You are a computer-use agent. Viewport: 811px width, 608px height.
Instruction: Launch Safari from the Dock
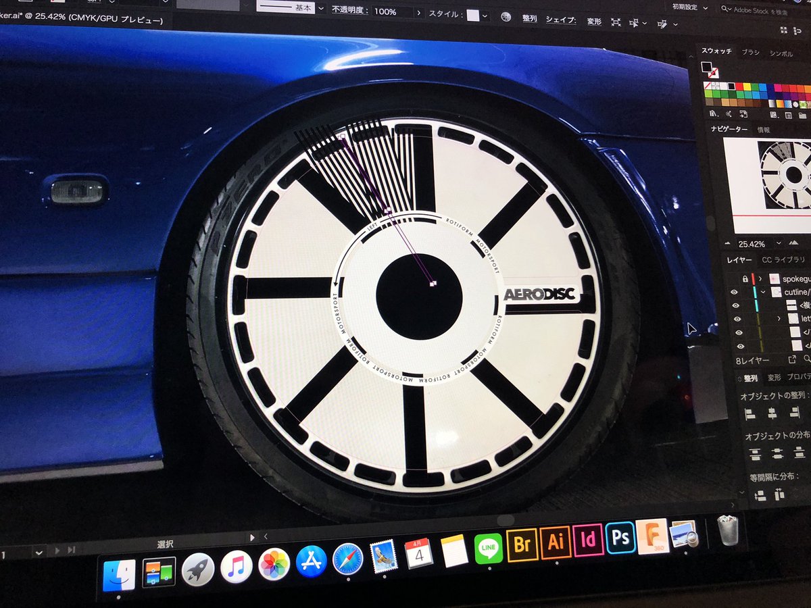click(348, 558)
